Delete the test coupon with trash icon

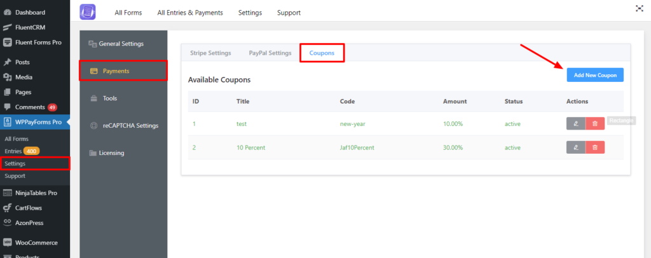[594, 123]
